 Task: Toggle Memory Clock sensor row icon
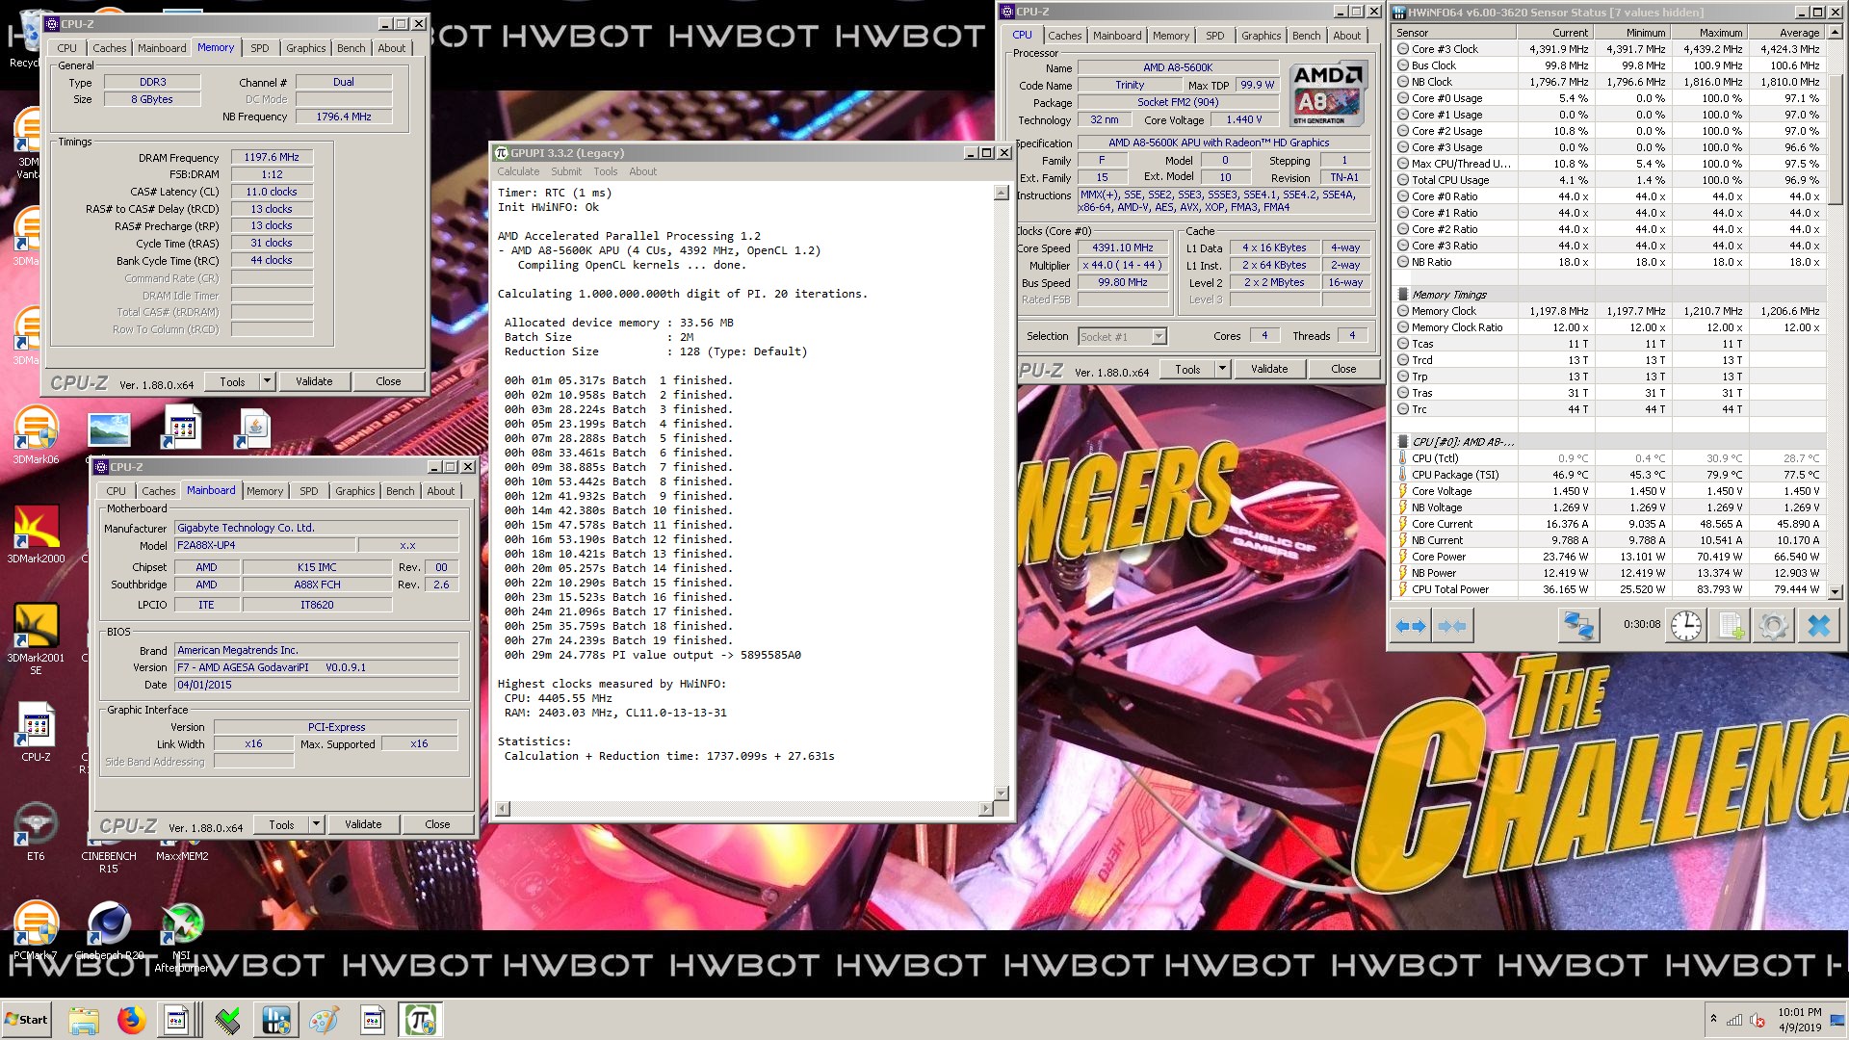(1402, 311)
